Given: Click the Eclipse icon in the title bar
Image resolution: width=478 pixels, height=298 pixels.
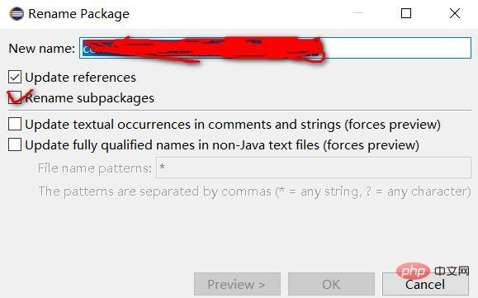Looking at the screenshot, I should coord(17,14).
